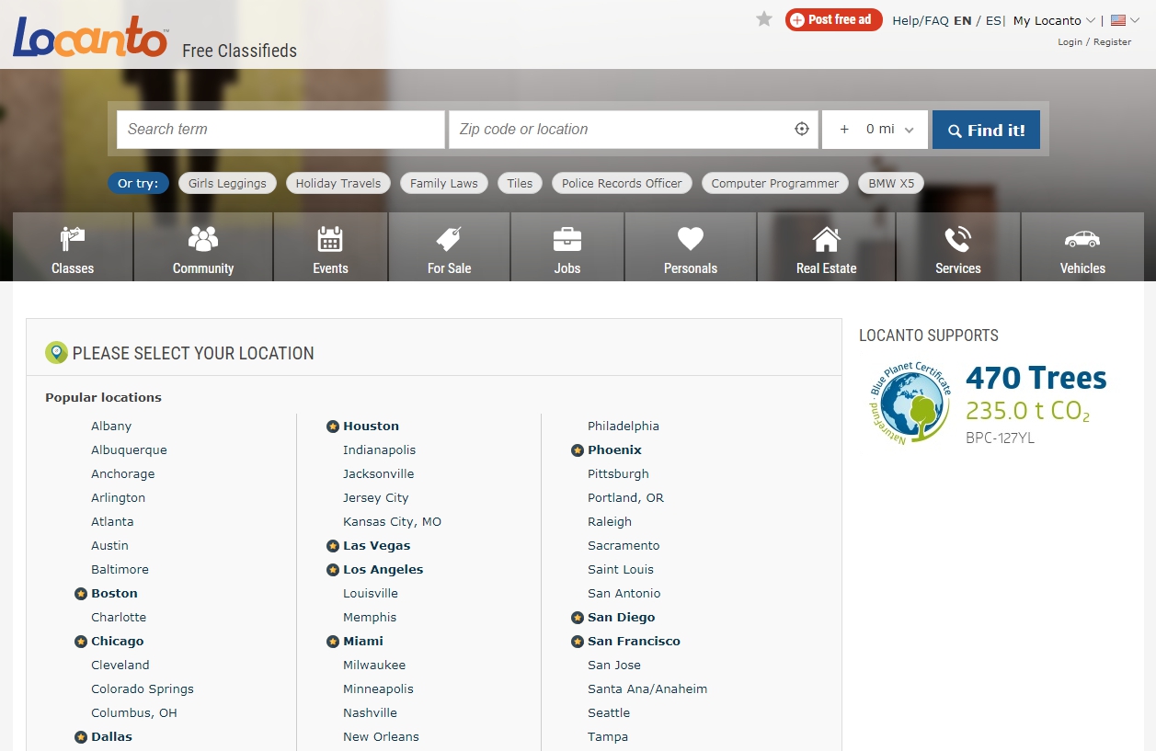Switch the language to ES
1156x751 pixels.
click(993, 20)
